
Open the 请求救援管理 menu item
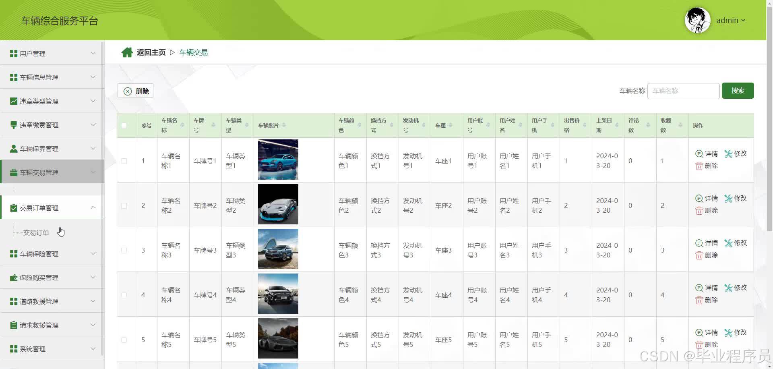click(x=52, y=325)
